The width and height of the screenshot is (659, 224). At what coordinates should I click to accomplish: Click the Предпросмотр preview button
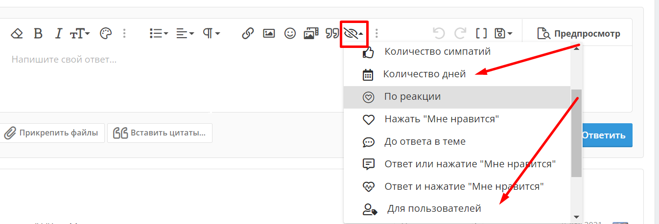(x=578, y=34)
